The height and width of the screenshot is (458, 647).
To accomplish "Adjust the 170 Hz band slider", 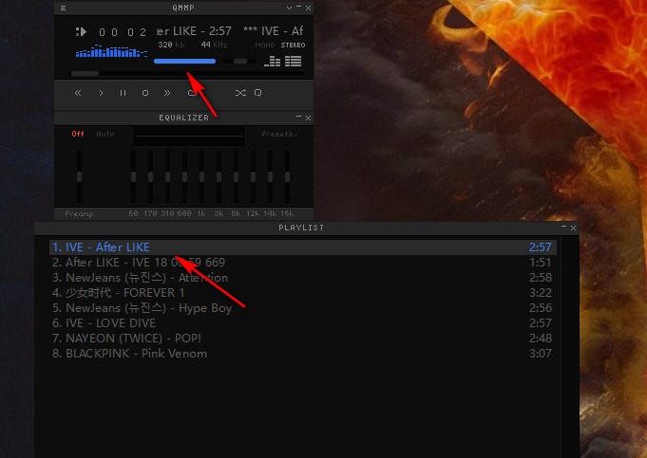I will coord(151,176).
